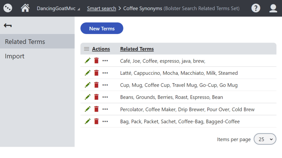The height and width of the screenshot is (158, 282).
Task: Go to the Home dashboard icon
Action: coord(25,8)
